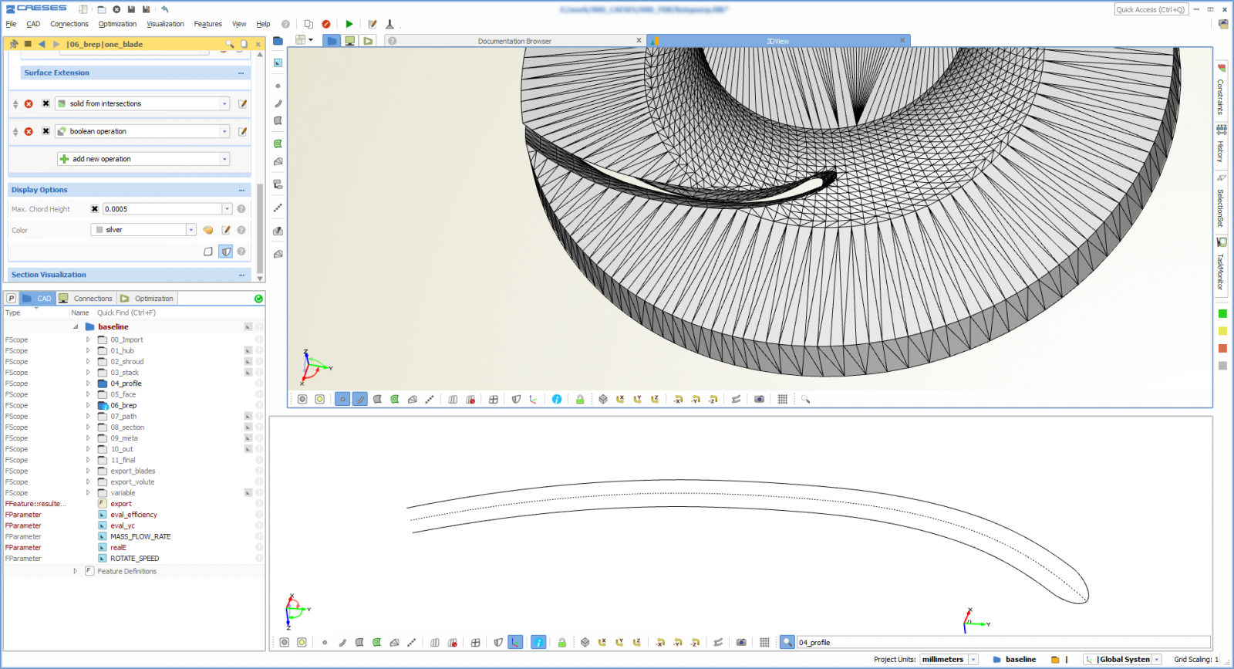Click the green Run button in the main toolbar
1234x669 pixels.
pos(349,24)
